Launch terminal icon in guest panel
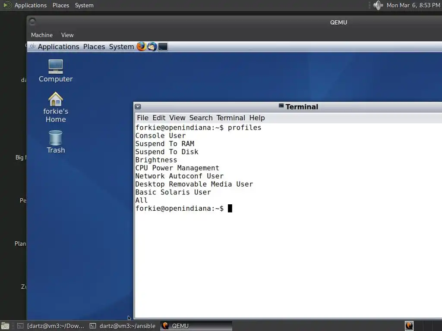 [x=163, y=47]
